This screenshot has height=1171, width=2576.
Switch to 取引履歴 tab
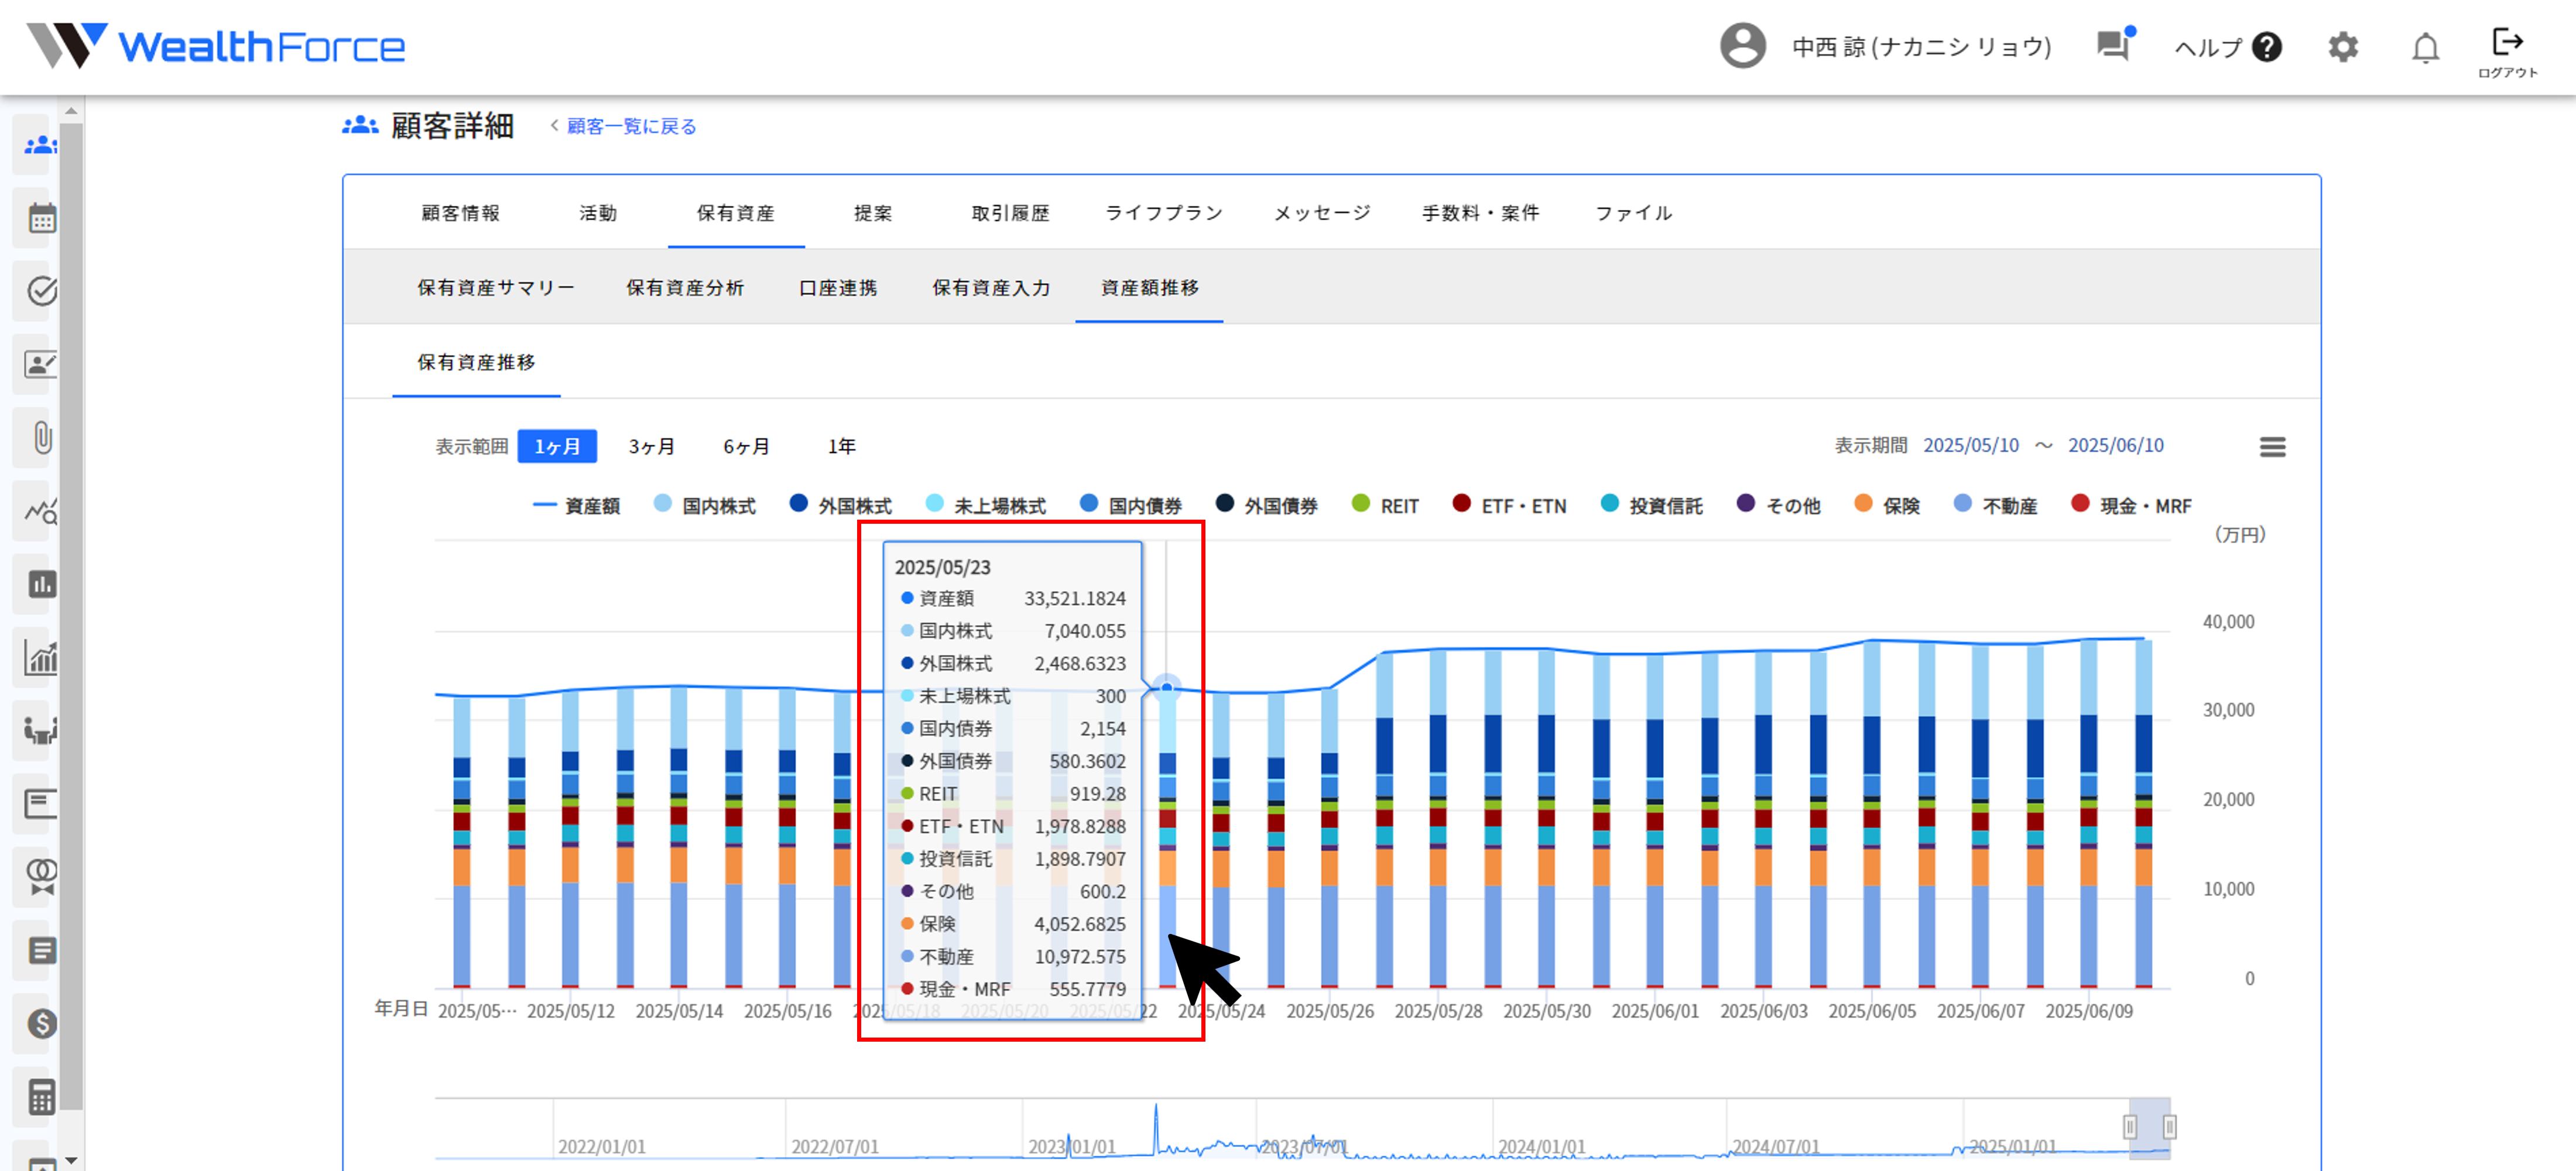click(1011, 213)
